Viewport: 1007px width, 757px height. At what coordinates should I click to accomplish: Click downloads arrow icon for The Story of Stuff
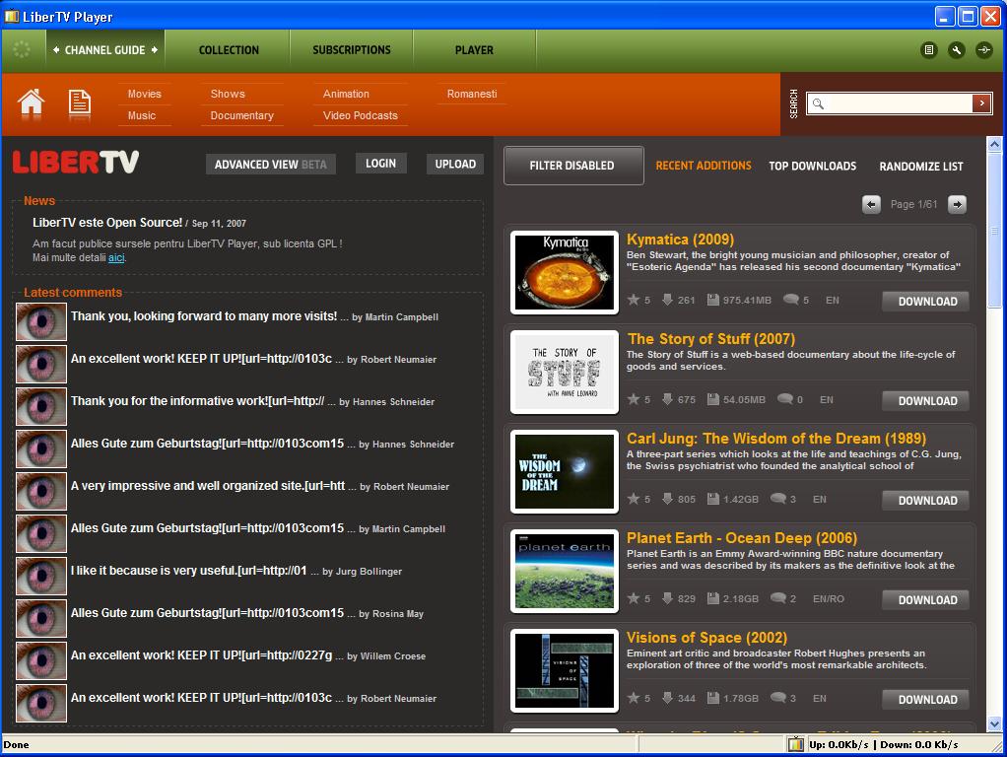667,399
